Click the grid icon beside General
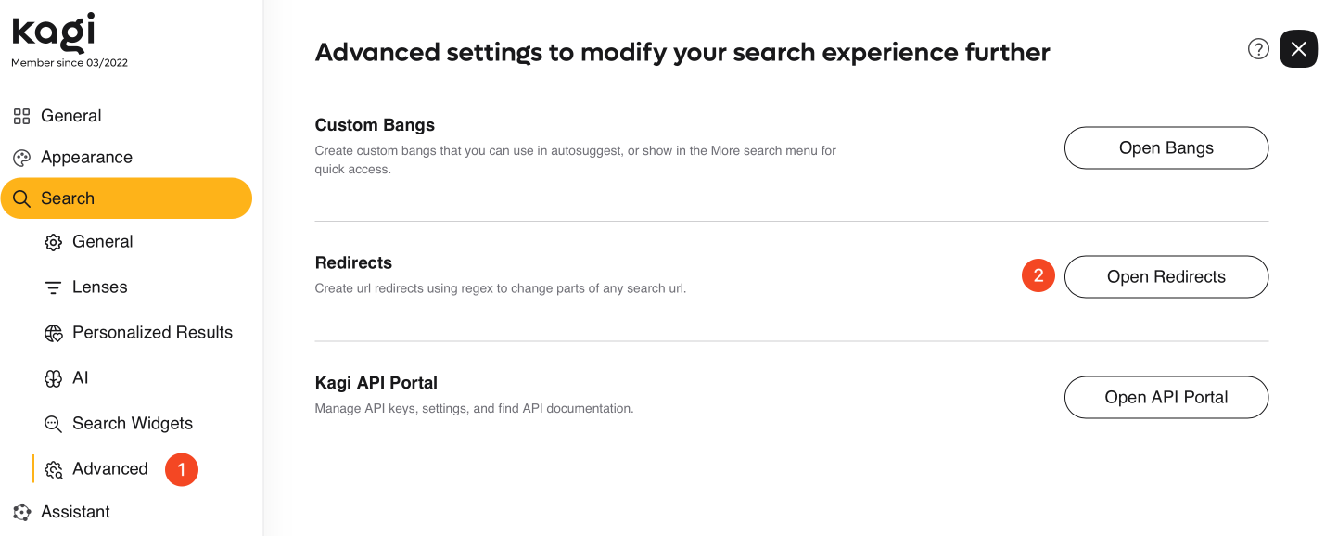This screenshot has height=536, width=1325. point(21,115)
